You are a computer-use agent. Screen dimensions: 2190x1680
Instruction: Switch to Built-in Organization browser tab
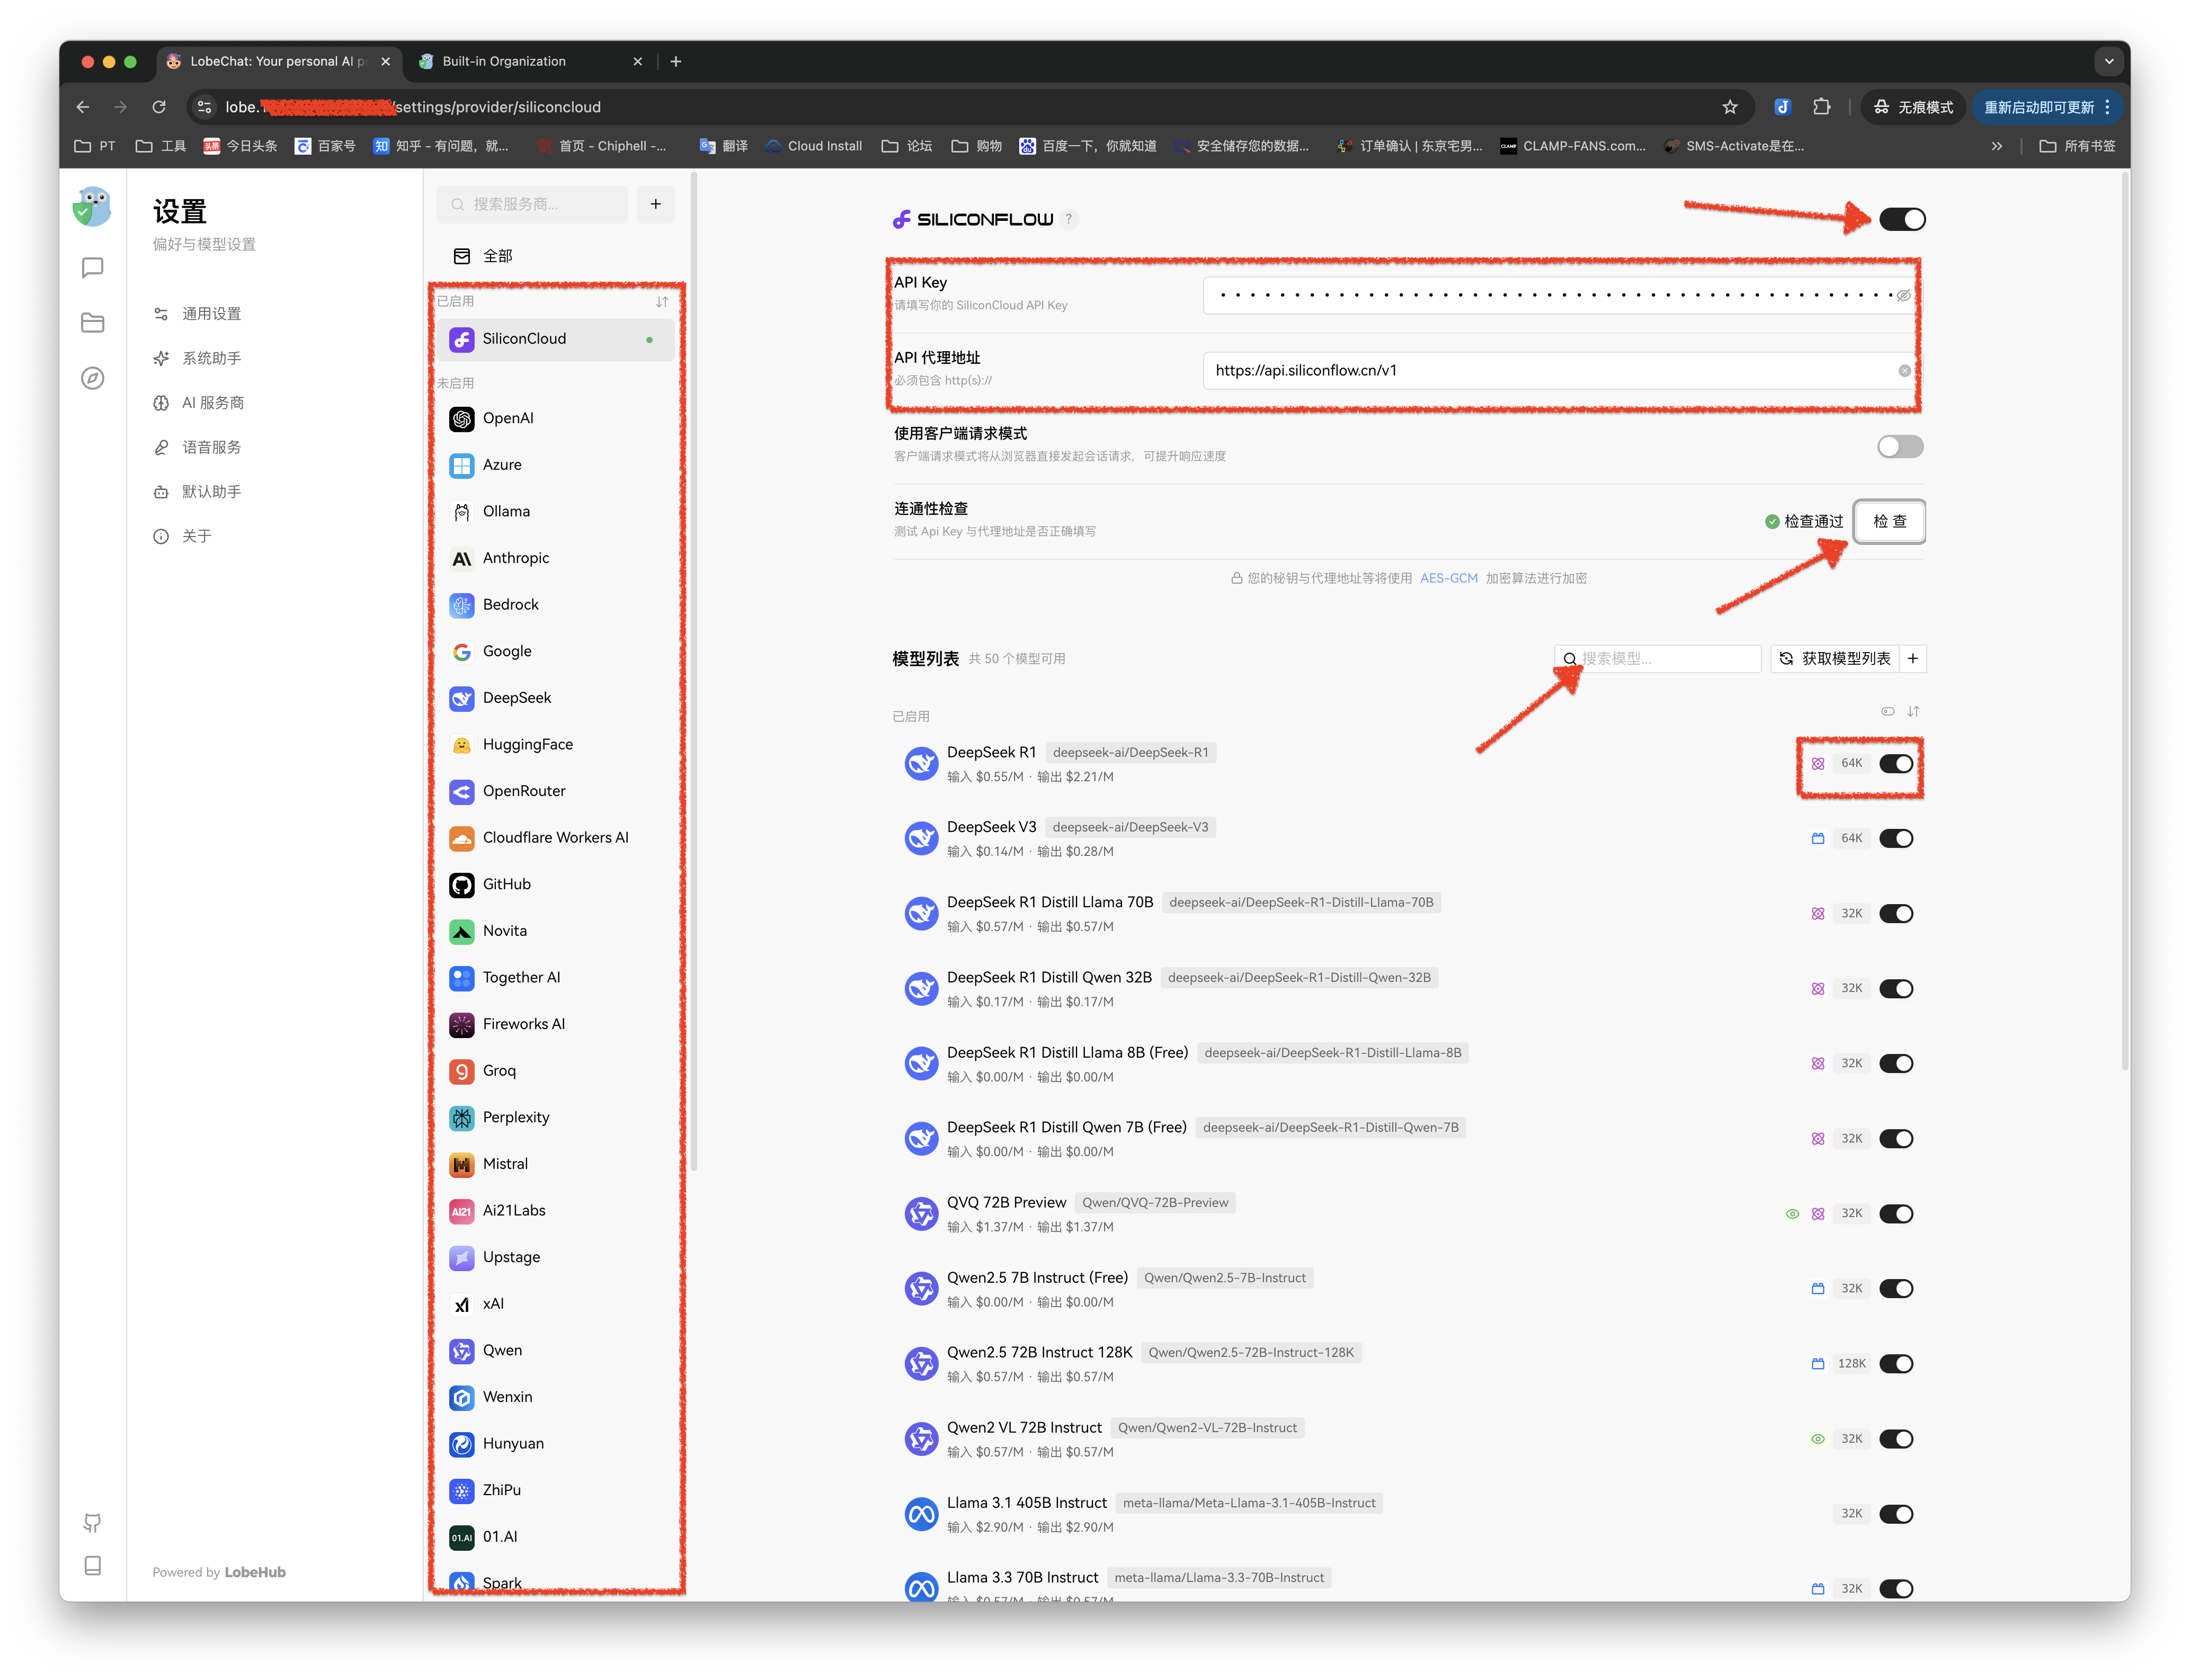(531, 61)
